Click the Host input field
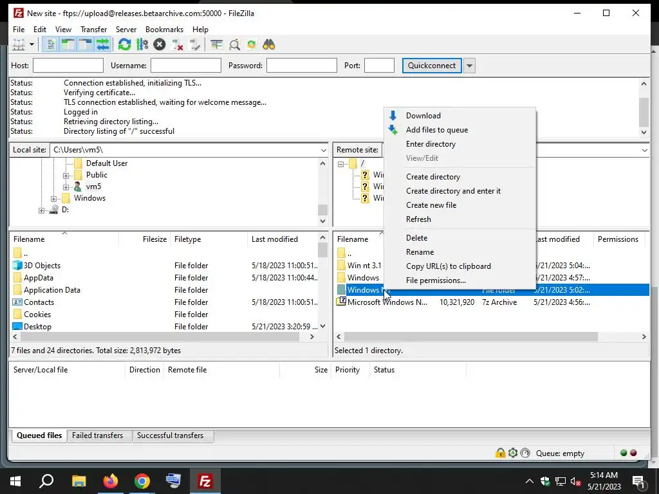Viewport: 659px width, 494px height. [x=68, y=66]
